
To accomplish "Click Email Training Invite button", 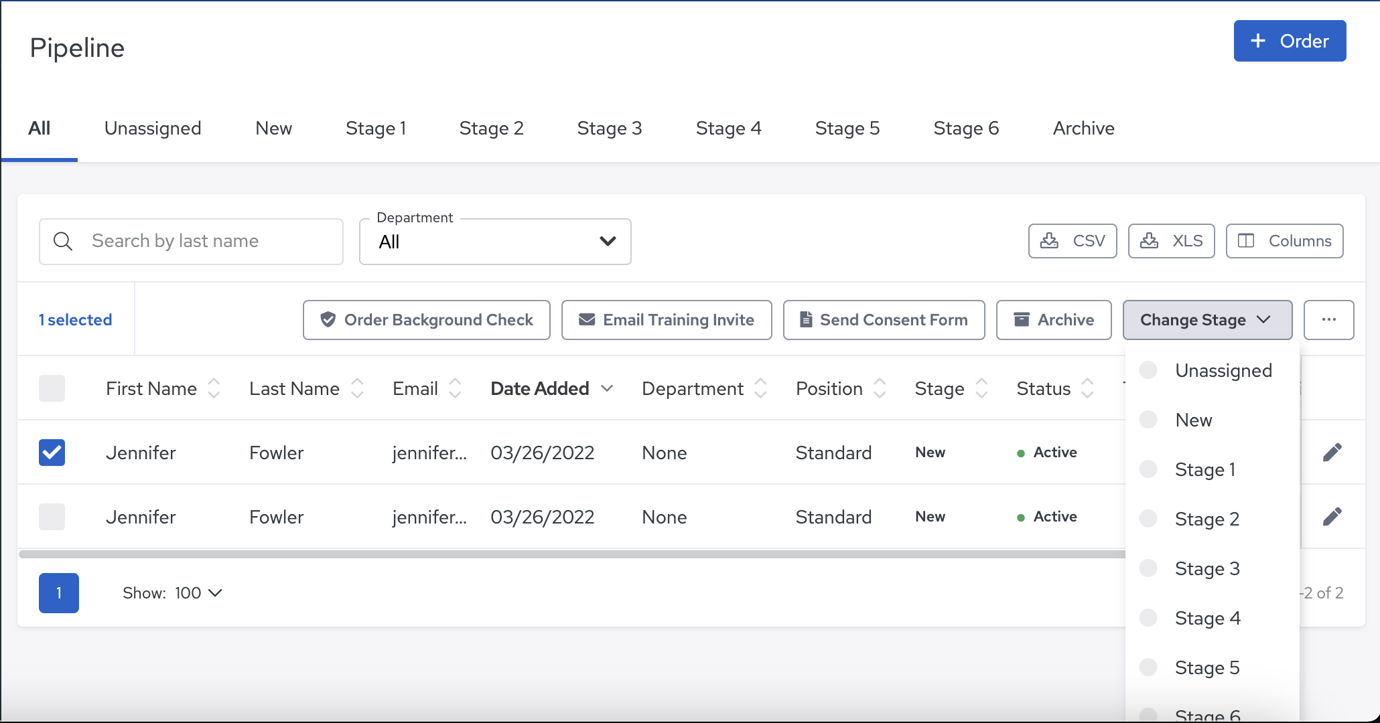I will [x=667, y=320].
